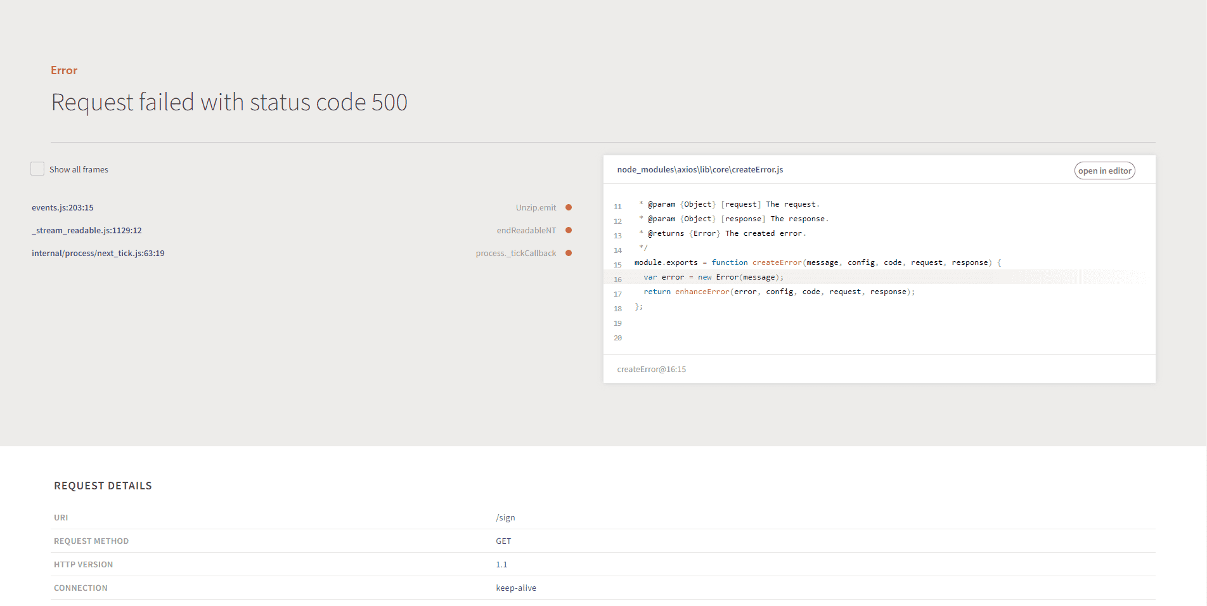
Task: Click the /sign URI value
Action: pyautogui.click(x=505, y=517)
